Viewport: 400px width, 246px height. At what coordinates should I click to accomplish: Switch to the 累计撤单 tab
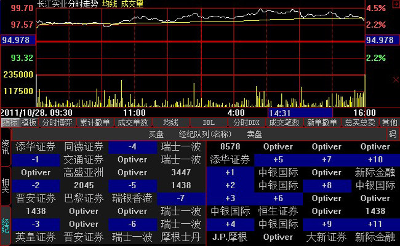click(x=95, y=122)
